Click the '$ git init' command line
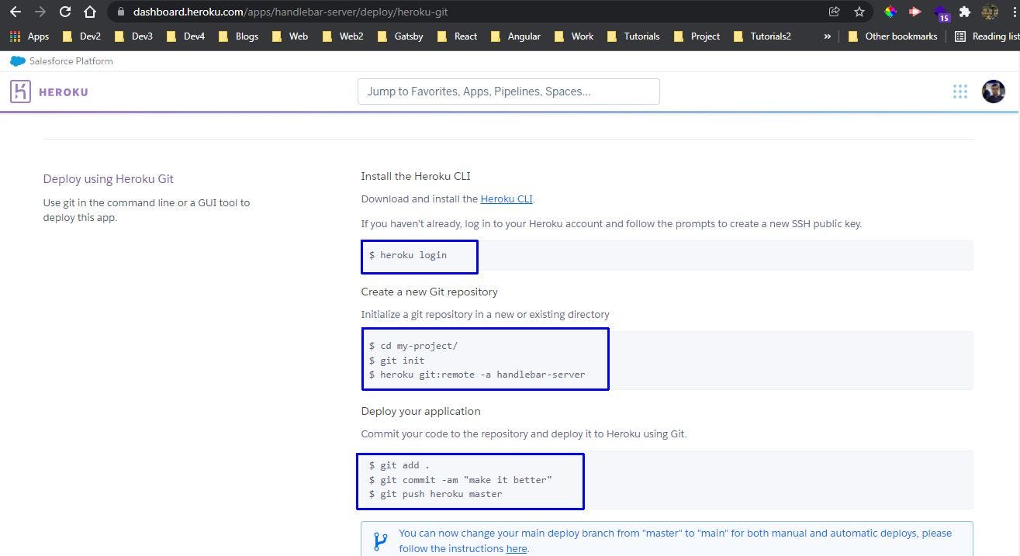Viewport: 1020px width, 556px height. coord(397,361)
